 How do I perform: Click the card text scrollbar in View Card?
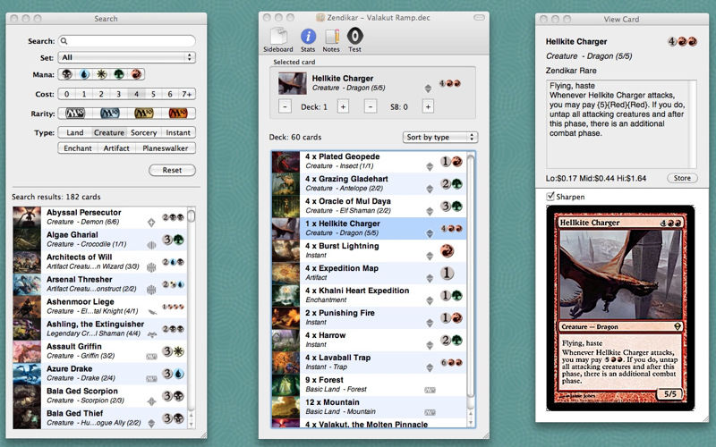click(x=693, y=124)
